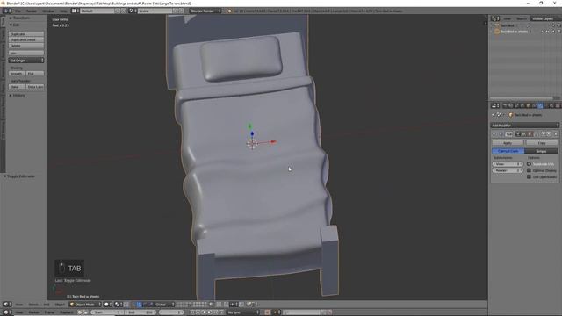Click the Duplicate button in the tool shelf
The image size is (562, 316).
(x=26, y=34)
